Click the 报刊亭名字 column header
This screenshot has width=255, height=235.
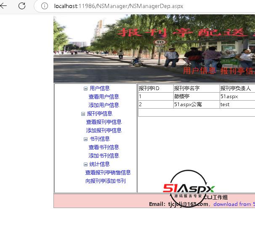pos(187,88)
